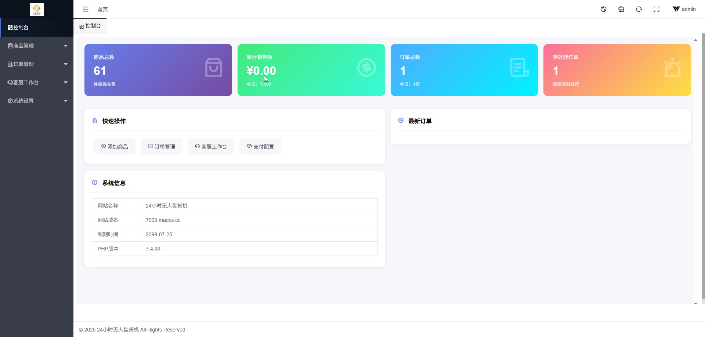Image resolution: width=705 pixels, height=337 pixels.
Task: Click the 2099-07-25 expiry date cell
Action: click(x=259, y=234)
